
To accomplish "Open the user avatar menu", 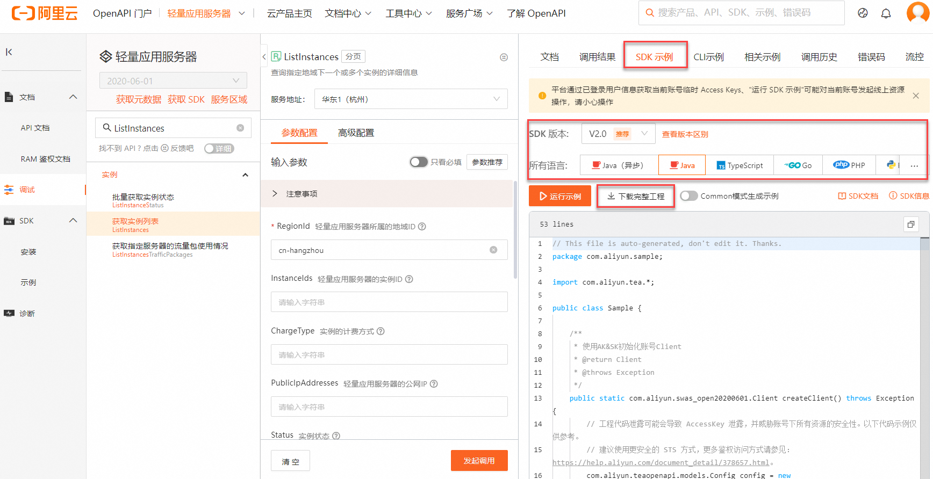I will (917, 12).
